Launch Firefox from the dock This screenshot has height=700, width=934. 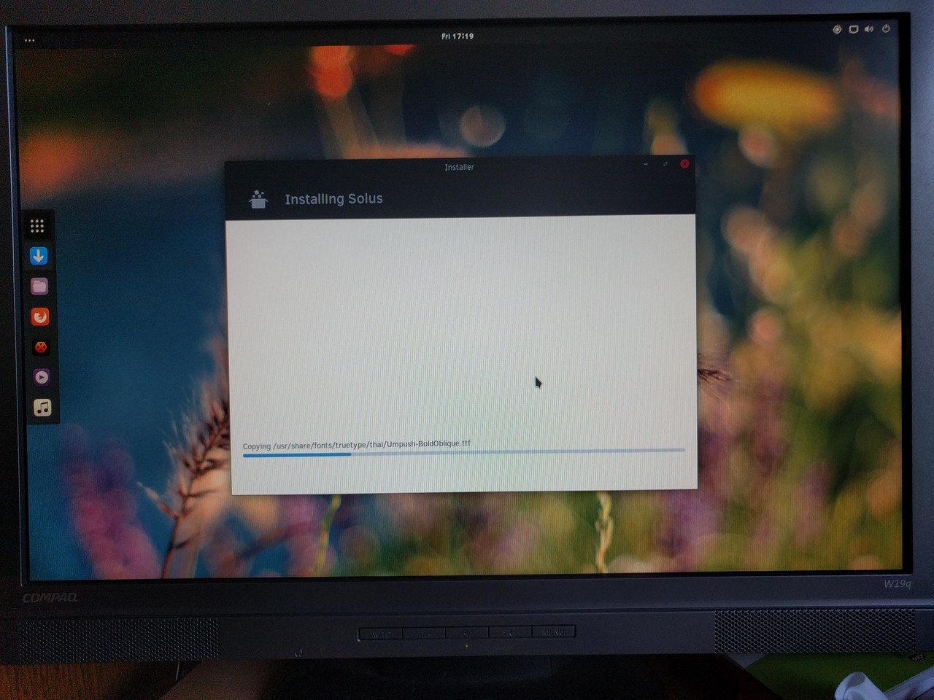pos(40,316)
